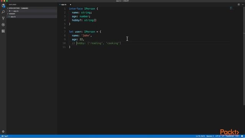Click "name: 'John'," on line 8
This screenshot has height=138, width=245.
(82, 36)
